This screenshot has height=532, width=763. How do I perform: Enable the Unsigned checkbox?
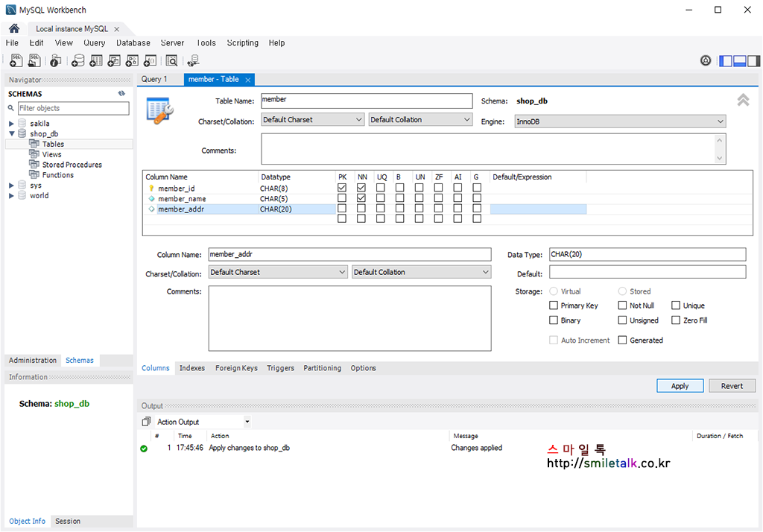coord(622,320)
